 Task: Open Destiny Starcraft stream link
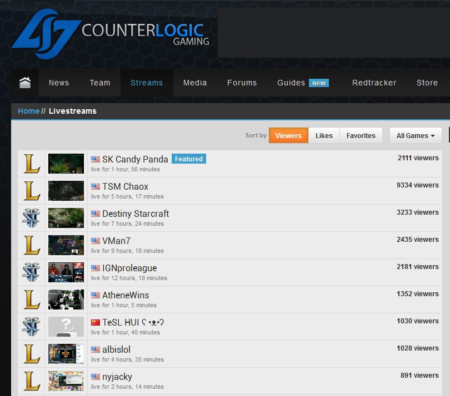click(136, 214)
